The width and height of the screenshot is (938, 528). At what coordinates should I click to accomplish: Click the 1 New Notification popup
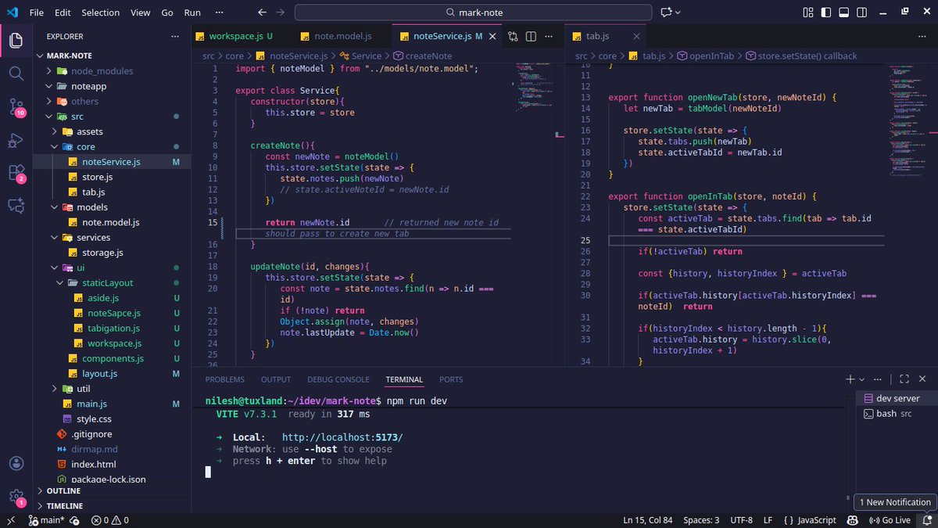point(895,502)
